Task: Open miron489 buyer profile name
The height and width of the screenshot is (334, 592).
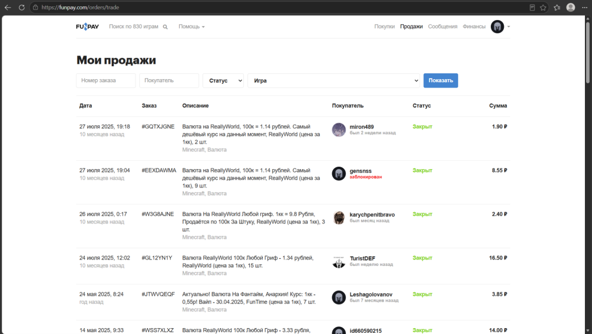Action: (x=361, y=127)
